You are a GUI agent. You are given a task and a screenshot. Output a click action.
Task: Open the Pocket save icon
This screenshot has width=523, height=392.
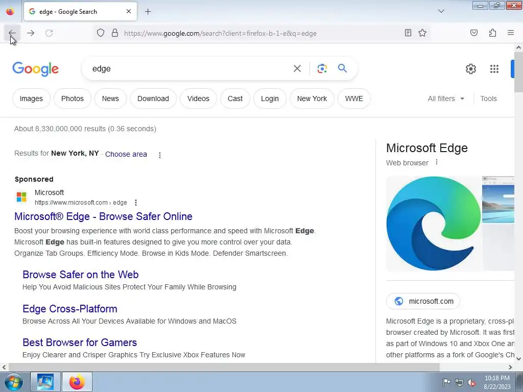click(474, 33)
